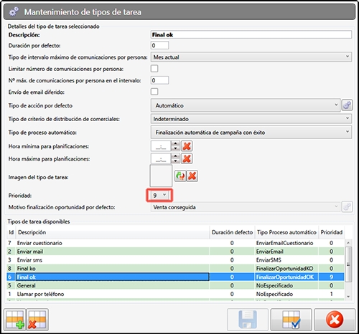
Task: Increase Hora máxima with the up spinner
Action: click(176, 156)
